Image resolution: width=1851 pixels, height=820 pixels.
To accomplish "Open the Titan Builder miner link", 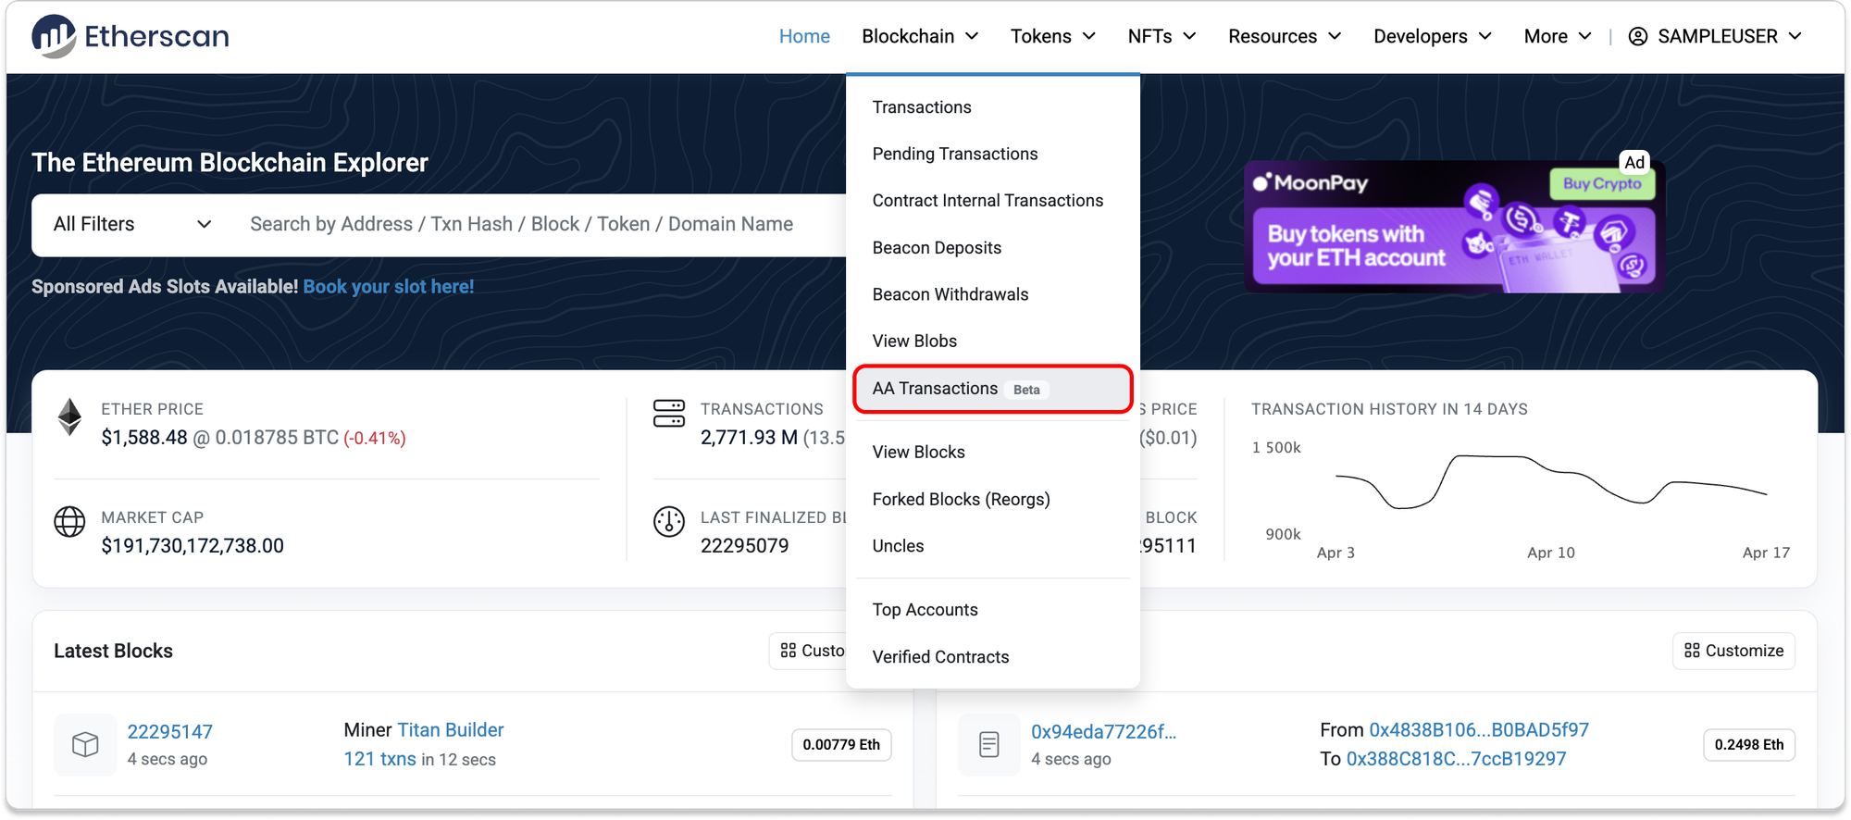I will click(x=450, y=730).
